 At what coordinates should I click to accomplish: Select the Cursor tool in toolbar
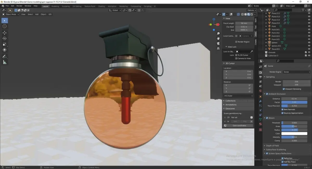(5, 26)
